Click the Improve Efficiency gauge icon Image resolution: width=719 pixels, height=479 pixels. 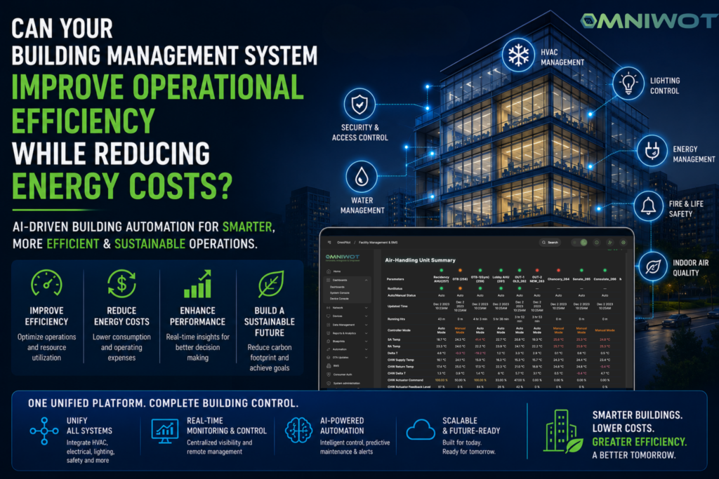tap(46, 283)
